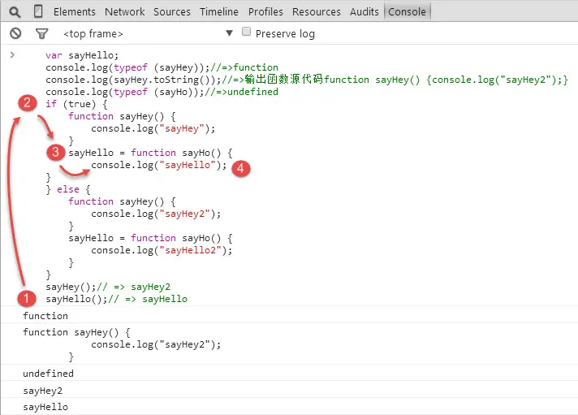Click the console input prompt chevron

pyautogui.click(x=12, y=55)
